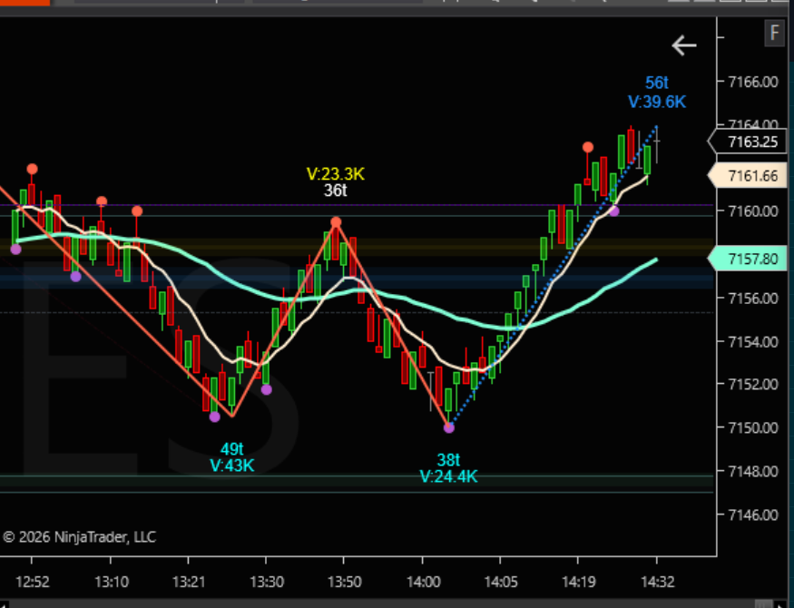Select the 38t swing label
This screenshot has height=608, width=794.
448,460
